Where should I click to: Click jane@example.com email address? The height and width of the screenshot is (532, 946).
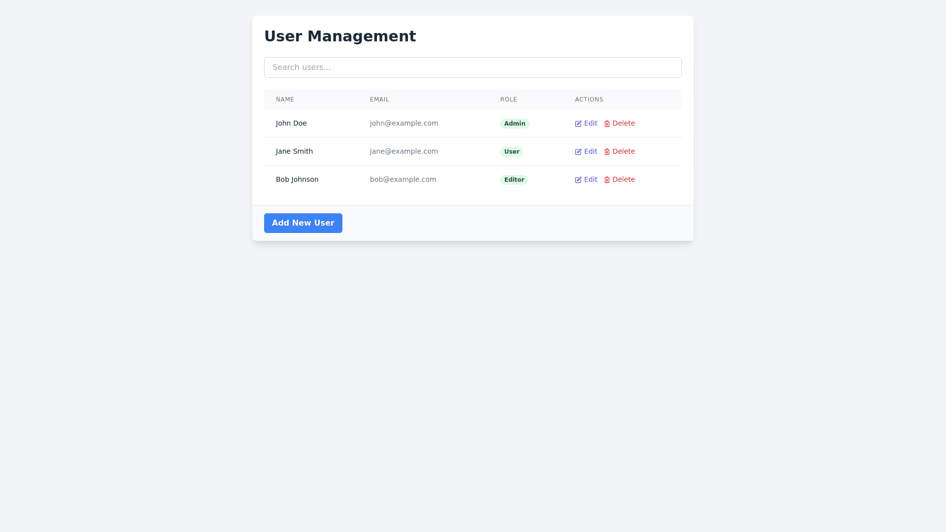click(x=404, y=151)
